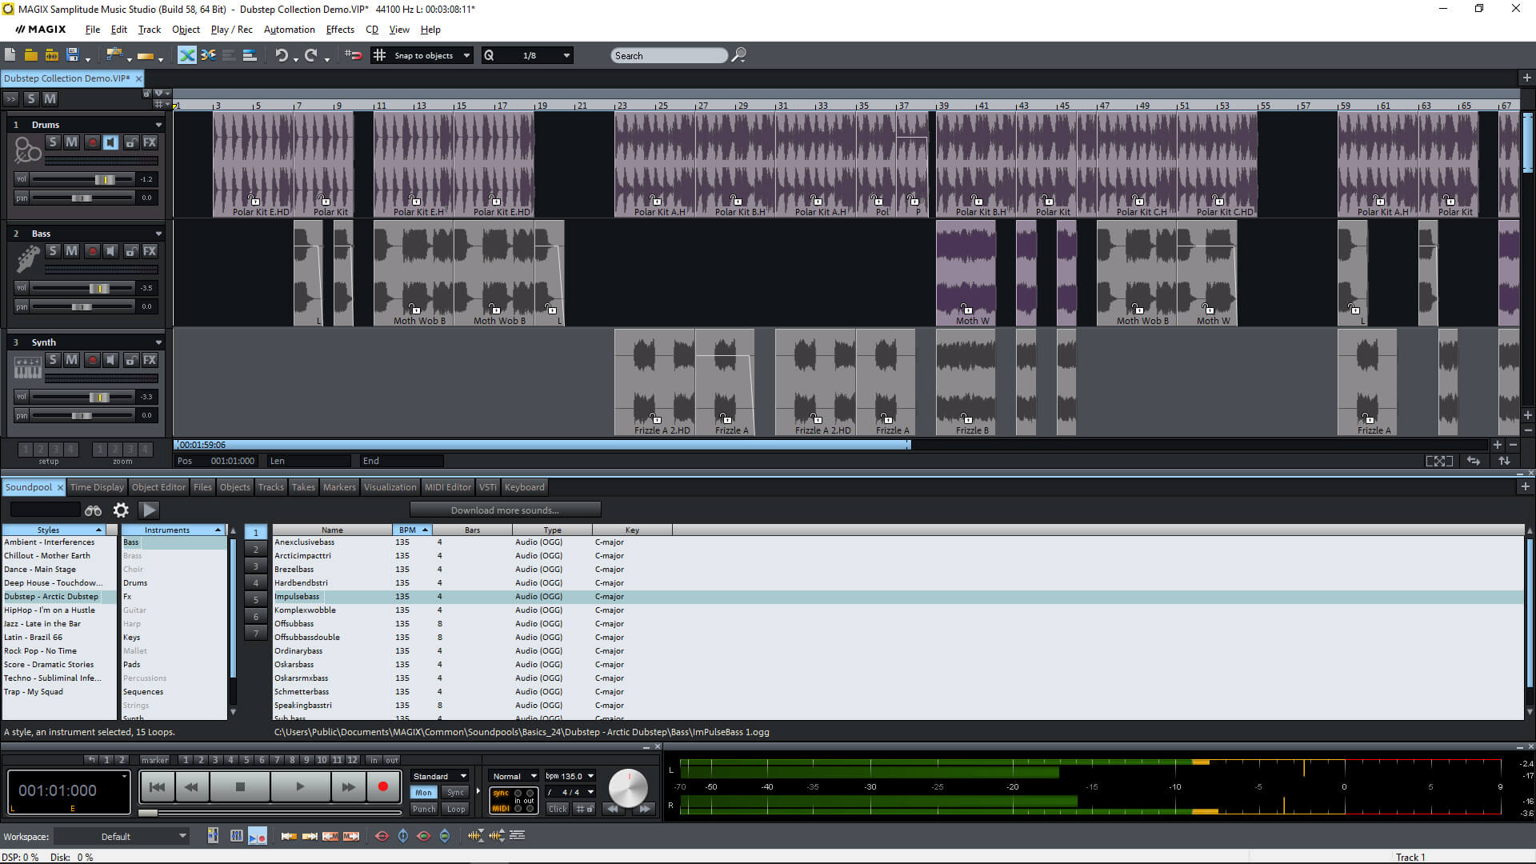Screen dimensions: 1536x864
Task: Solo the Bass track
Action: [53, 251]
